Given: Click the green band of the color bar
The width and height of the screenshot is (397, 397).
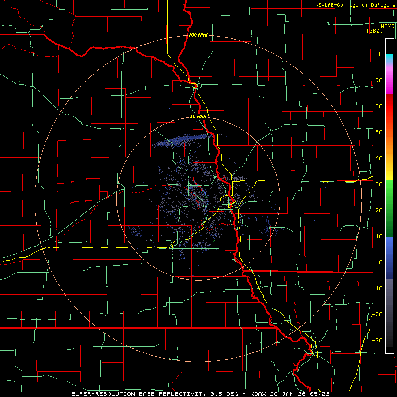Looking at the screenshot, I should point(390,208).
